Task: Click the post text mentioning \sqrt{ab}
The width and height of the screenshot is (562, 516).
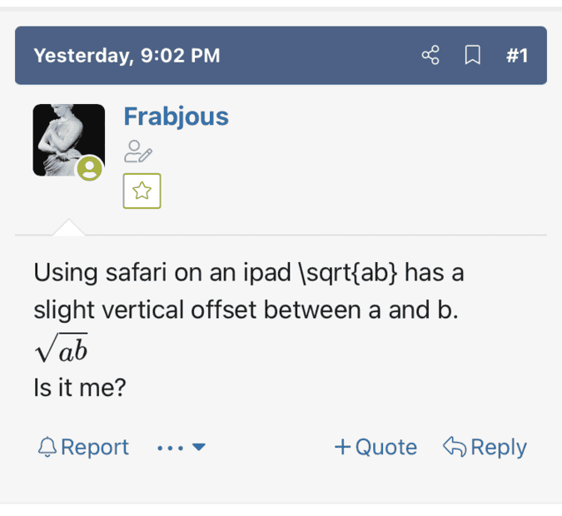Action: coord(249,290)
